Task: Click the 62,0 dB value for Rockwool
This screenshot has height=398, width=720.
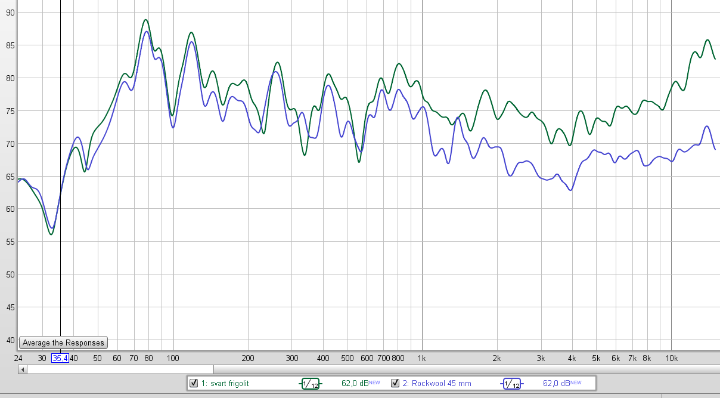Action: click(556, 384)
